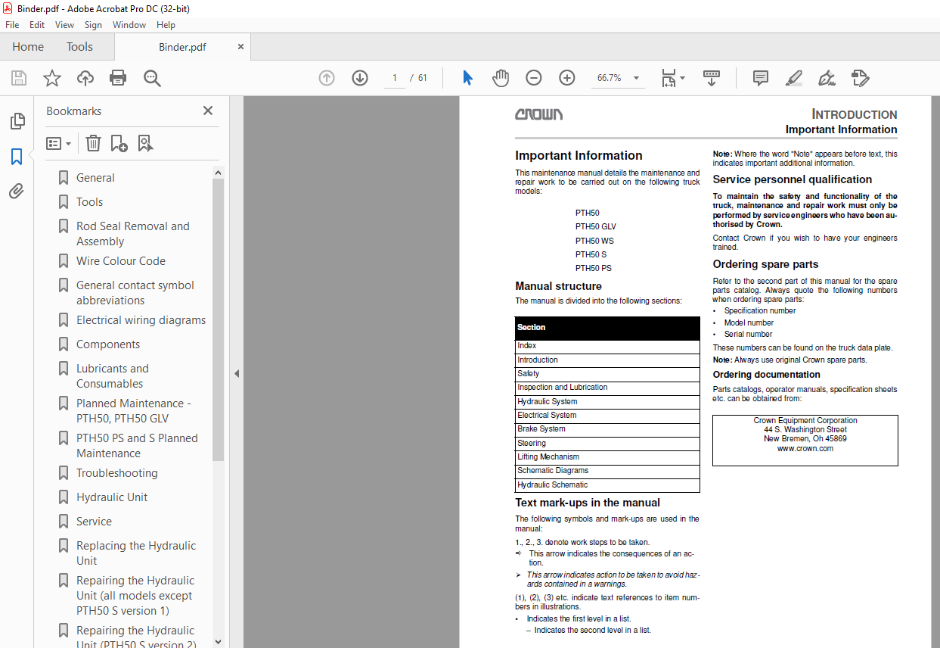The width and height of the screenshot is (940, 648).
Task: Select the Binder.pdf document tab
Action: [x=182, y=47]
